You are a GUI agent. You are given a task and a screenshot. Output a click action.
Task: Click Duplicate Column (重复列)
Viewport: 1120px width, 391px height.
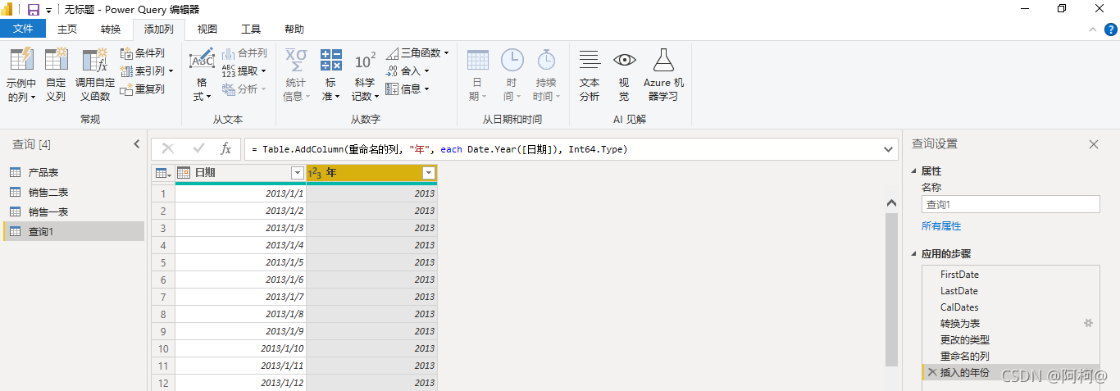(143, 89)
